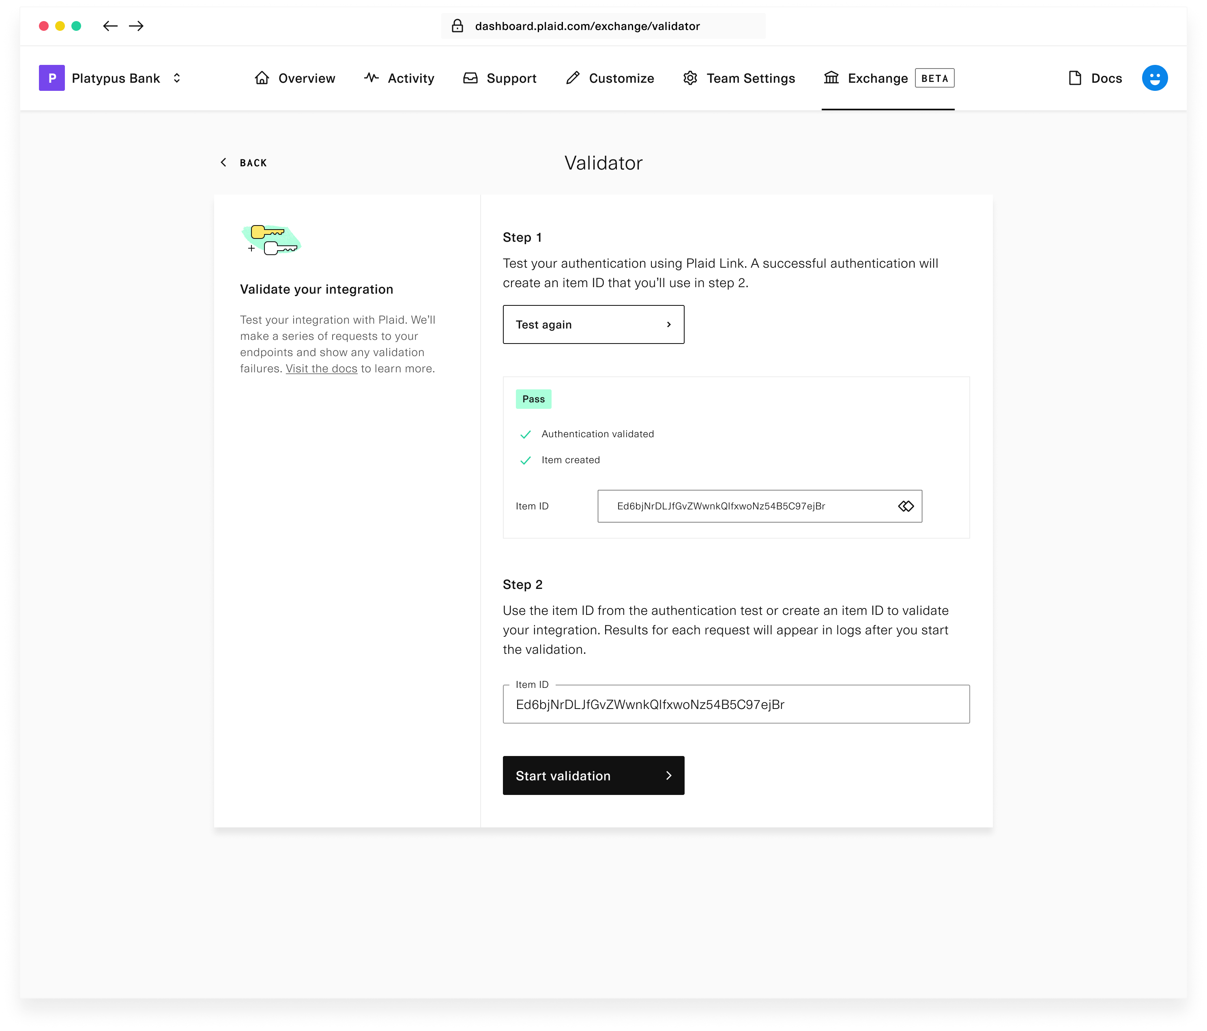Click the Step 1 Item ID readonly field
The width and height of the screenshot is (1207, 1031).
[760, 506]
